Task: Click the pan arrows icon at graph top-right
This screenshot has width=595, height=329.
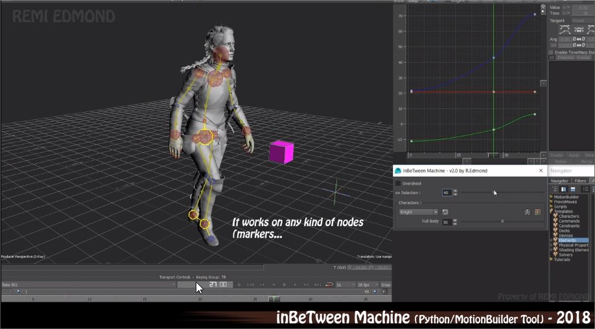Action: (543, 7)
